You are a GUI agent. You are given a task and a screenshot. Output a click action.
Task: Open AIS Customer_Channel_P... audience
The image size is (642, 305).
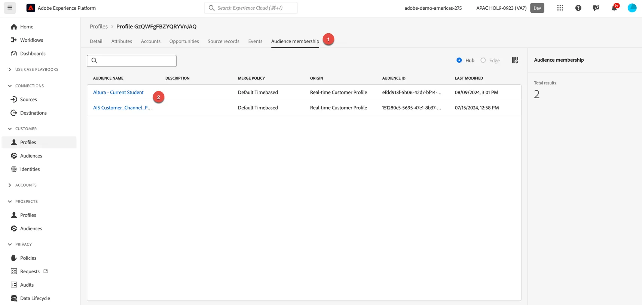click(x=122, y=108)
